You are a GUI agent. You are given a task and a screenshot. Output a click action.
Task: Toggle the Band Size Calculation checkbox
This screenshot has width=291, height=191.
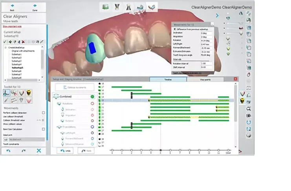point(43,129)
